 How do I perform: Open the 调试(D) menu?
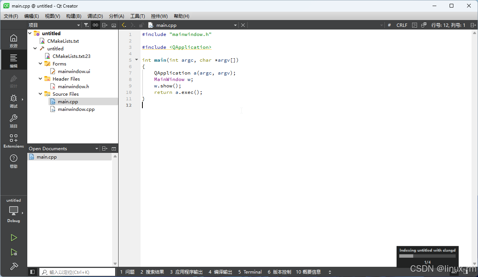[95, 16]
